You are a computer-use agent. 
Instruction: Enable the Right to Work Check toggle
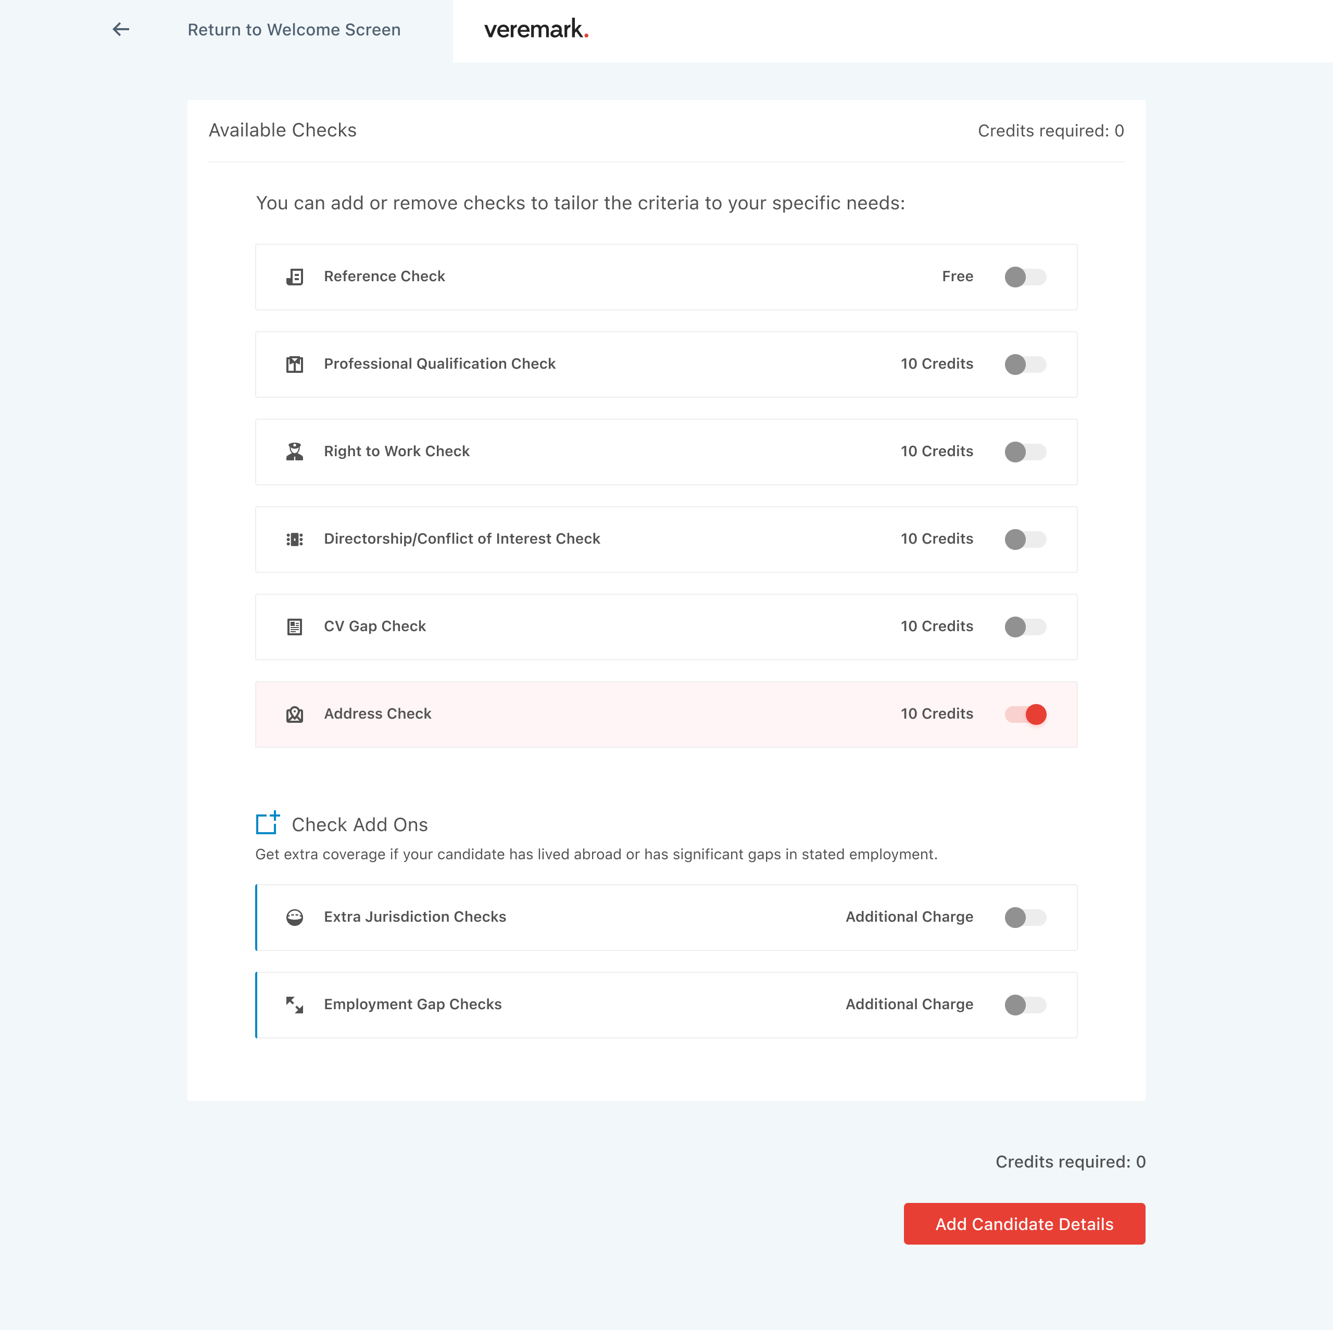point(1025,452)
